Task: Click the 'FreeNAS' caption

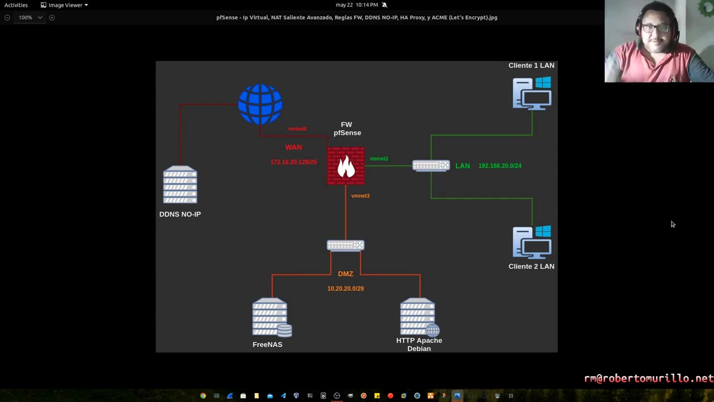Action: 267,344
